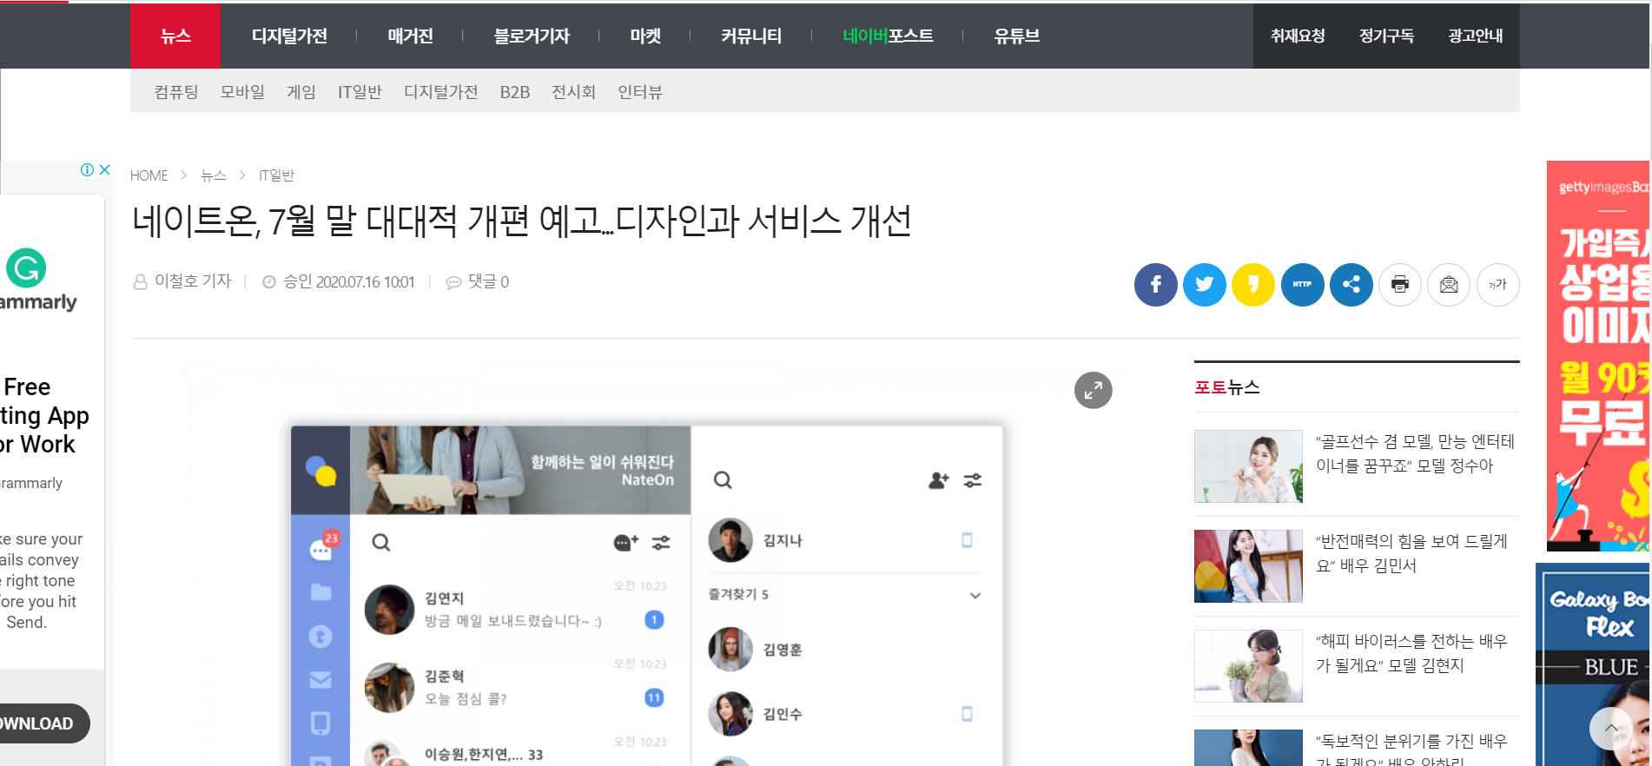
Task: Share article on Facebook
Action: (1155, 285)
